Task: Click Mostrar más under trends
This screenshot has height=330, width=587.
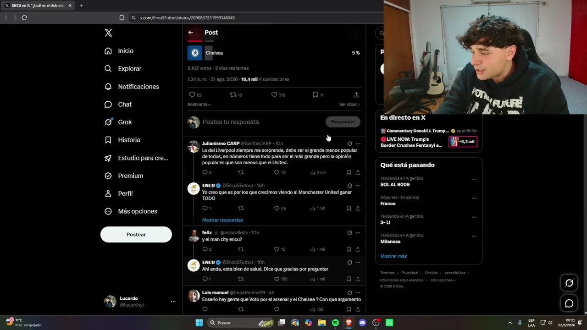Action: [x=393, y=256]
